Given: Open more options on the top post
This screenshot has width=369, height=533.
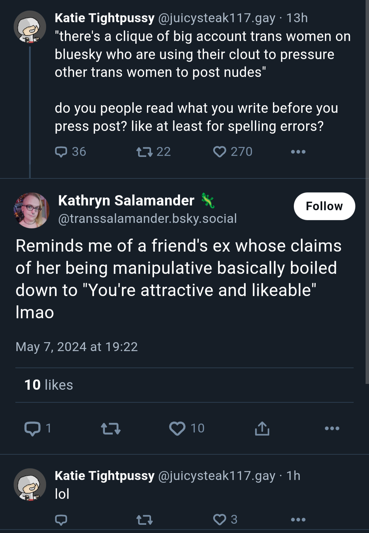Looking at the screenshot, I should tap(298, 151).
